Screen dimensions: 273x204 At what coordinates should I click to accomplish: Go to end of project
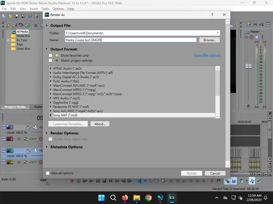pos(117,181)
